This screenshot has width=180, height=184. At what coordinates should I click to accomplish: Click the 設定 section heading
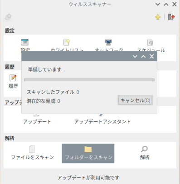coord(10,30)
